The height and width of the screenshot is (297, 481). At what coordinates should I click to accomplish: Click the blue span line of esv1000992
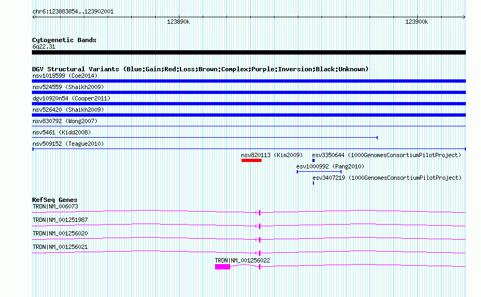tap(319, 172)
